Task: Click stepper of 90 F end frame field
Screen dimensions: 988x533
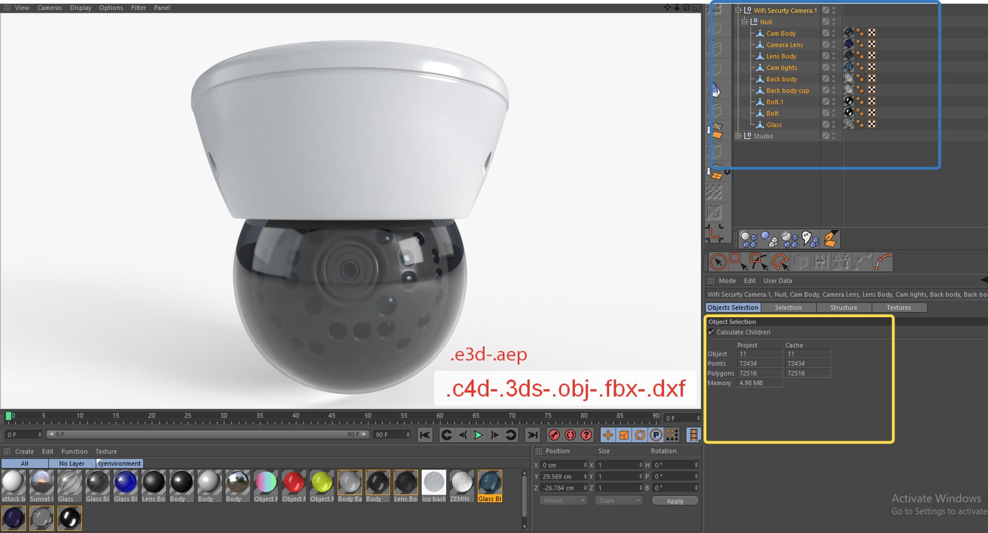Action: (408, 435)
